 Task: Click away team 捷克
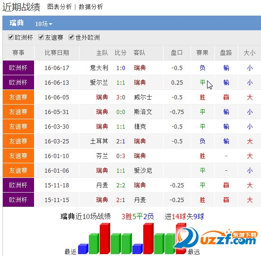140,126
